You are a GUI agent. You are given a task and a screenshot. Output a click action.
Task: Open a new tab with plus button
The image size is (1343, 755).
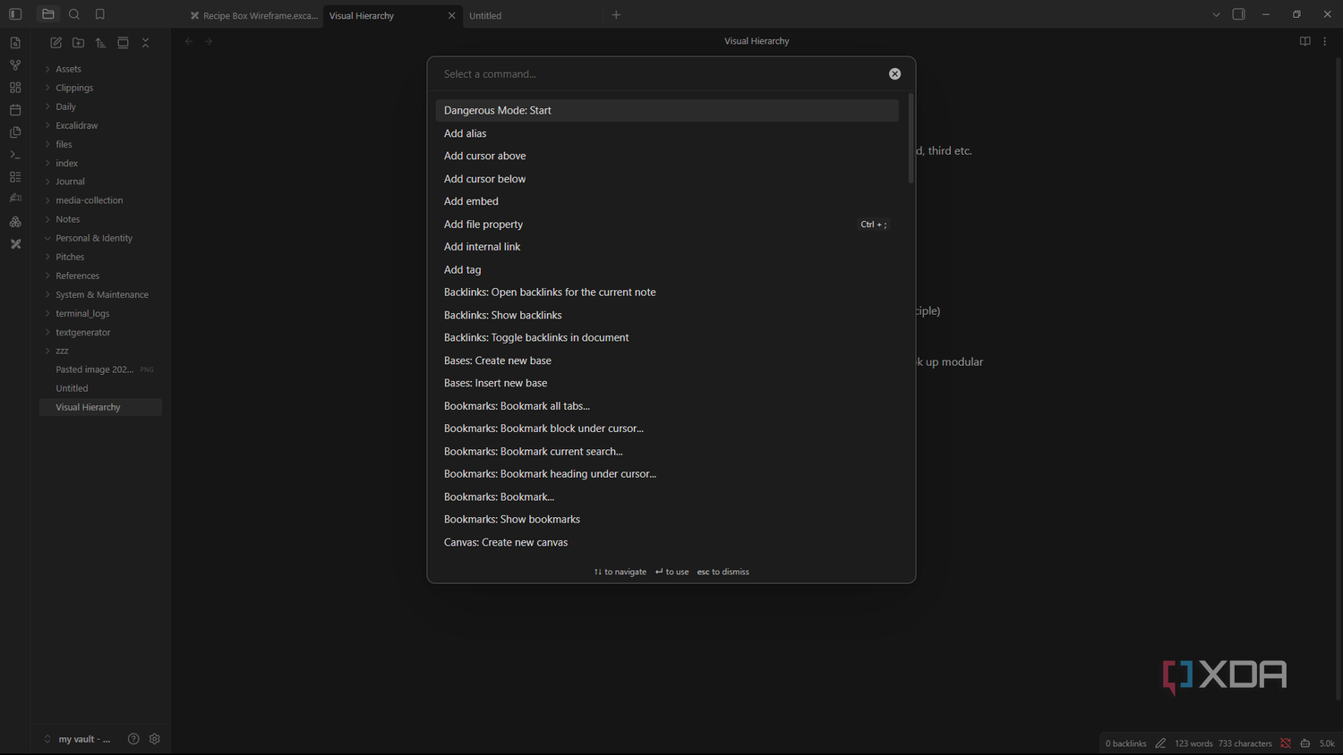616,15
